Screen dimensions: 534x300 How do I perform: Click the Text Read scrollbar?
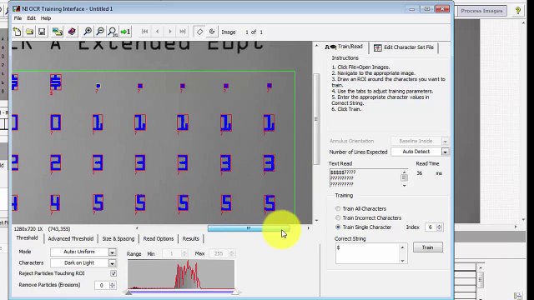[404, 178]
